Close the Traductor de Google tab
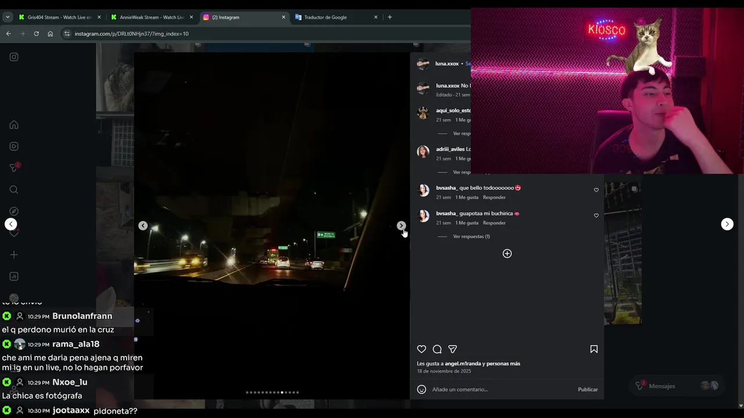 coord(375,17)
